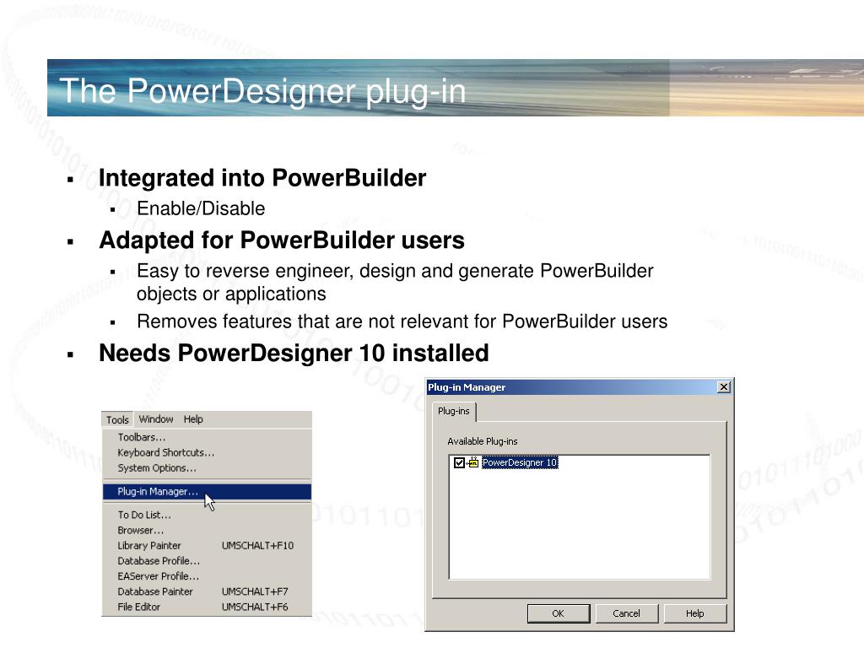Open File Editor menu item
The width and height of the screenshot is (864, 648).
pyautogui.click(x=208, y=607)
